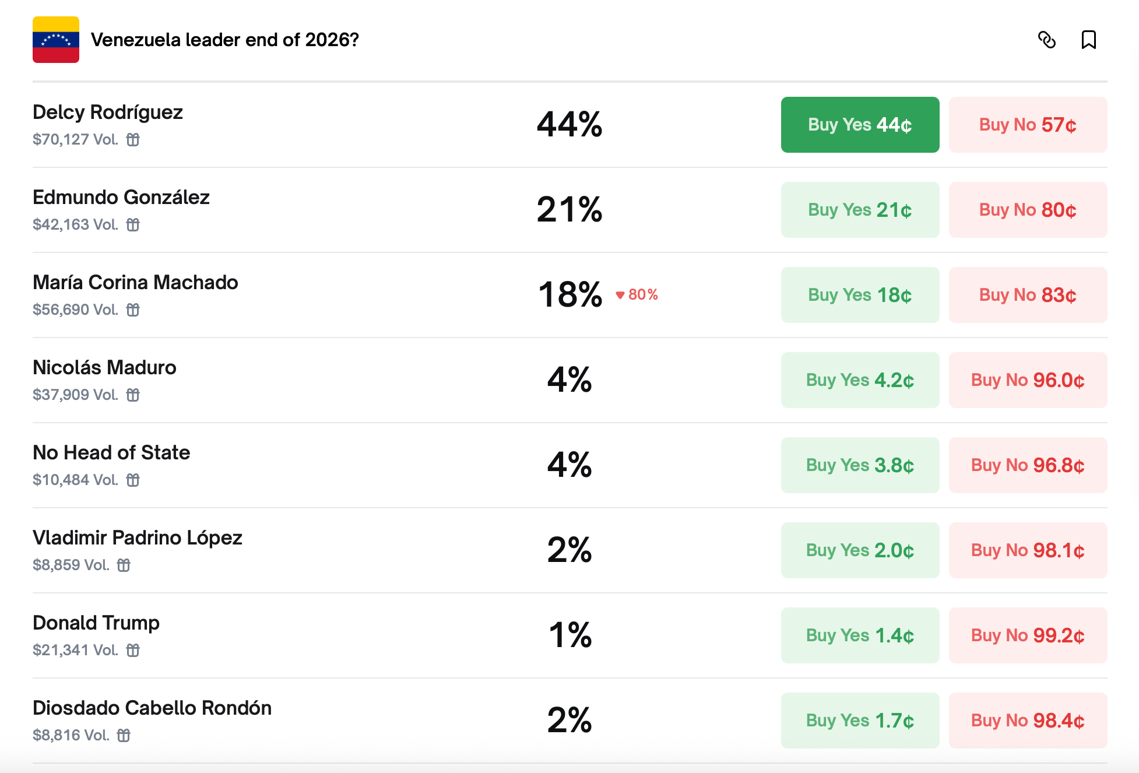Click the gift icon next to Delcy Rodríguez volume

coord(133,139)
